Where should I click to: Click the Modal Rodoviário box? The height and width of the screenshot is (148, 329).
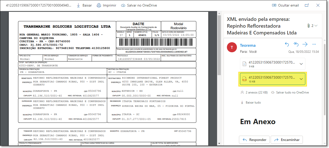point(179,26)
